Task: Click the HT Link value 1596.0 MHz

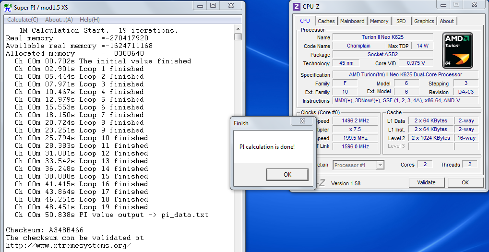Action: [355, 146]
